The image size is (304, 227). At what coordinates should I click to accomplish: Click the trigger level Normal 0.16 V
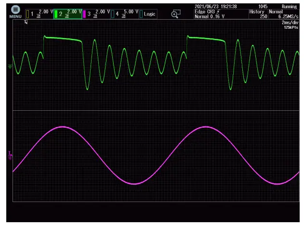pyautogui.click(x=210, y=17)
